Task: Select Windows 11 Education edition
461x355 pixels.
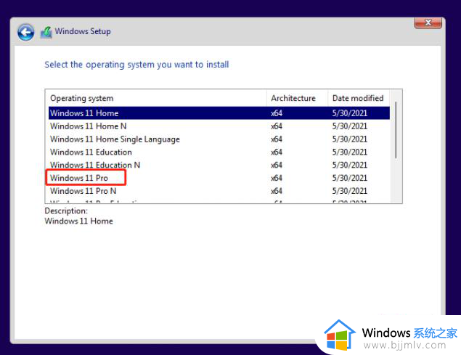Action: 219,152
